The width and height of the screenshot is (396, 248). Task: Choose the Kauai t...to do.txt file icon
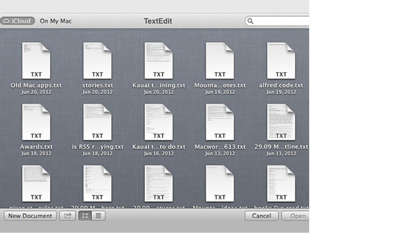(158, 122)
